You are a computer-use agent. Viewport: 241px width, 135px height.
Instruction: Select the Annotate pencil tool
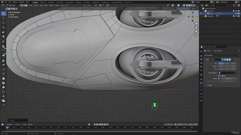point(3,42)
